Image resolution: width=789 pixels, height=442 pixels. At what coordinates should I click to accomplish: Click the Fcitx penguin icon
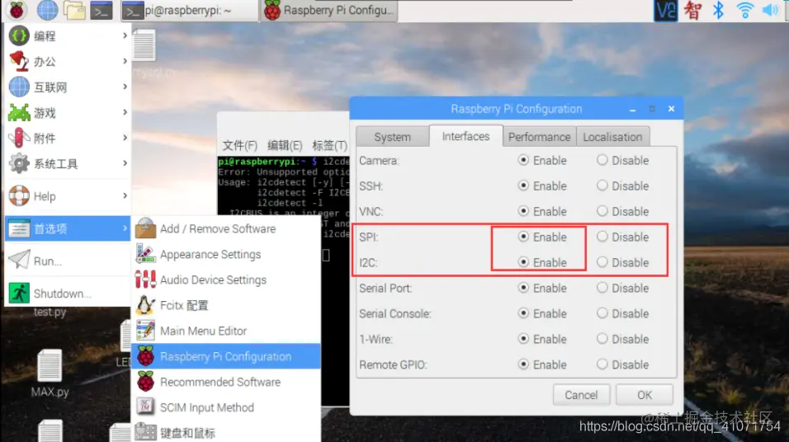click(x=145, y=305)
